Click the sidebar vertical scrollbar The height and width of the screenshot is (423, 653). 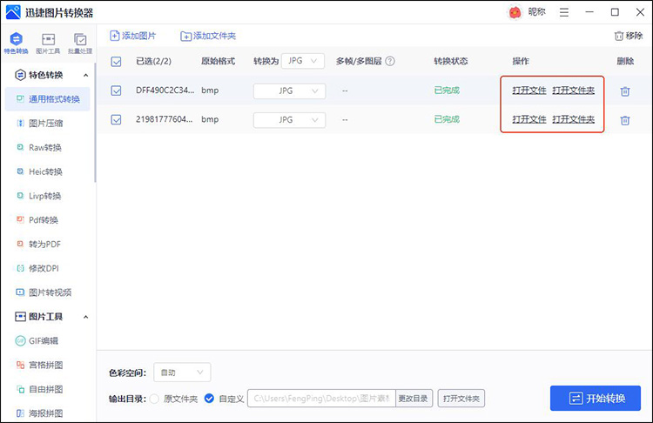tap(95, 123)
